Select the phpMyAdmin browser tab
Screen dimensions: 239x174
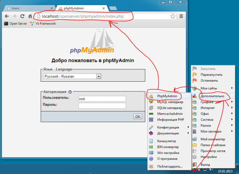82,8
